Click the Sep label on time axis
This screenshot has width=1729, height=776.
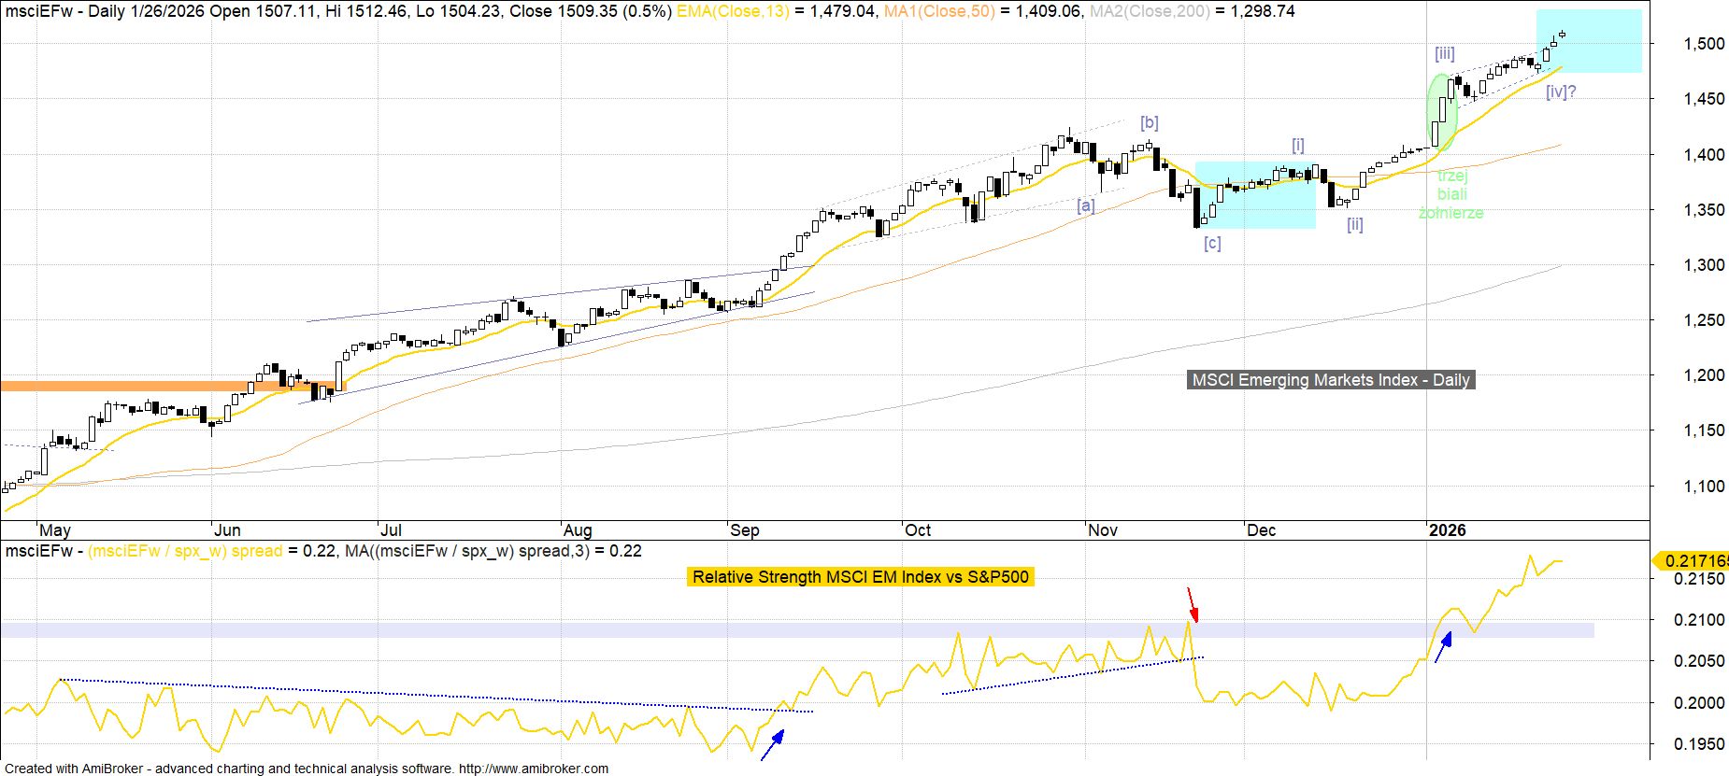point(745,530)
